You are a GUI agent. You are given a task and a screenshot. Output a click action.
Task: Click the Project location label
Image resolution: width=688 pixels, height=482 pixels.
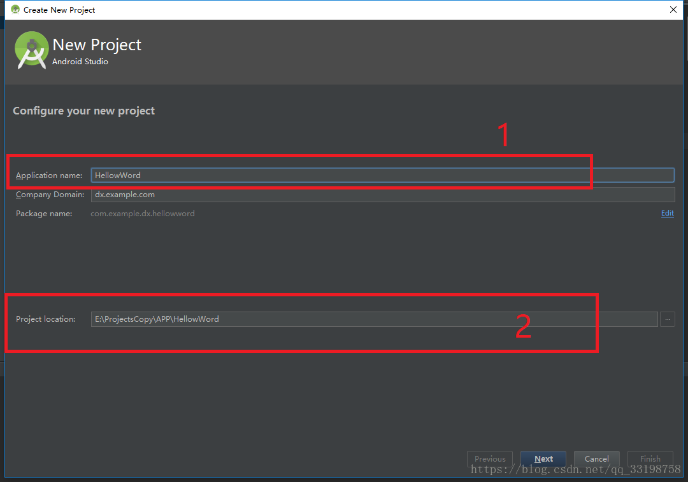(46, 319)
